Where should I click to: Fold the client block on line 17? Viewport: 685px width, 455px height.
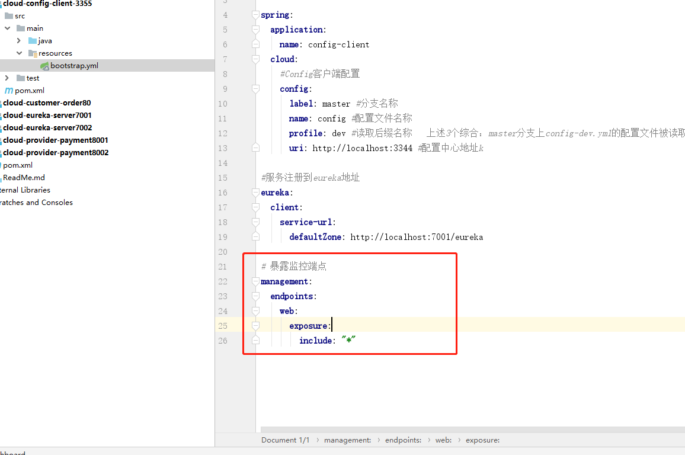(x=255, y=207)
